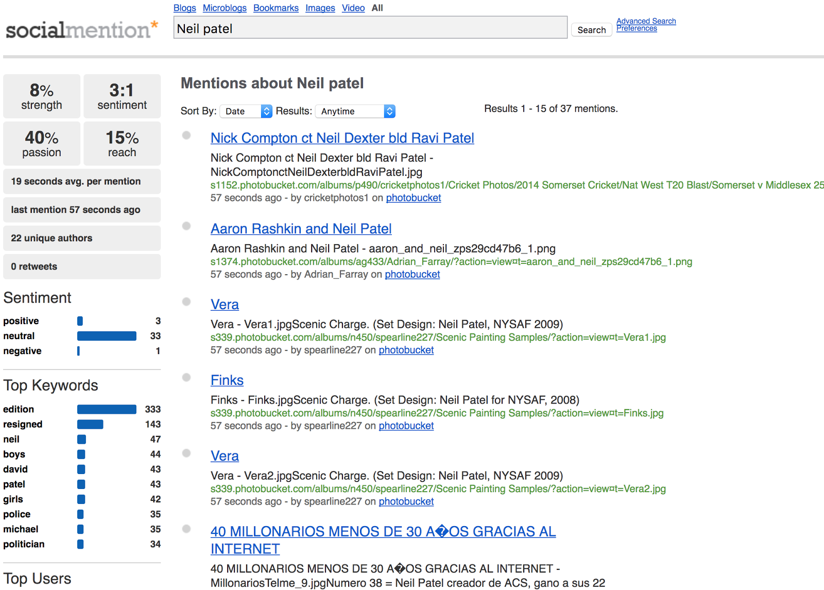
Task: Open the Vera result for Vera2.jpg
Action: pyautogui.click(x=225, y=456)
